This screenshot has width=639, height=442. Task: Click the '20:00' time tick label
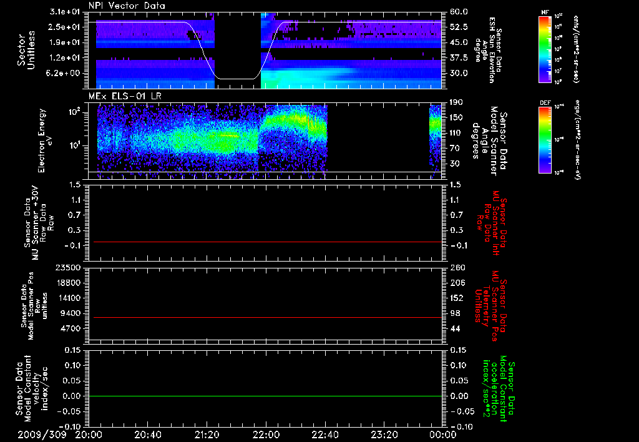coord(89,435)
